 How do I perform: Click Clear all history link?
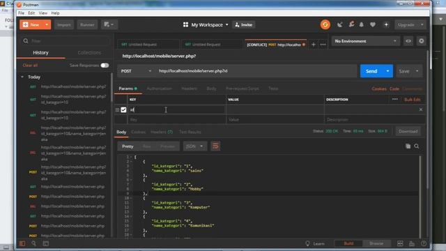(30, 66)
